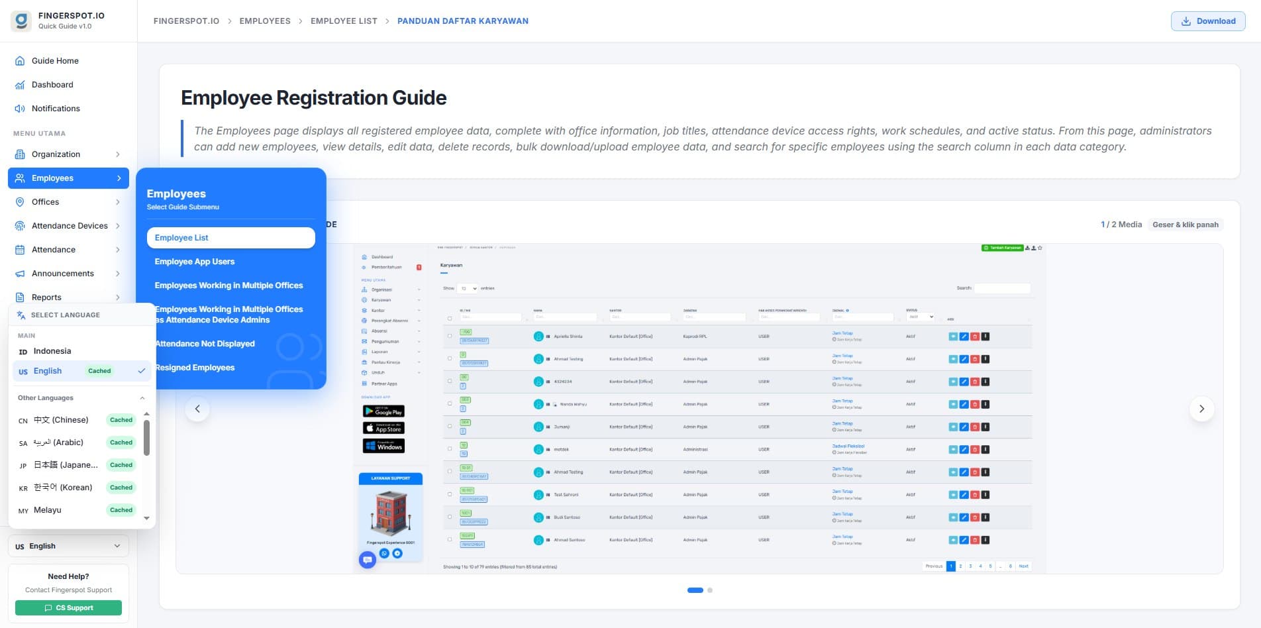
Task: Expand the Attendance Devices menu
Action: point(68,225)
